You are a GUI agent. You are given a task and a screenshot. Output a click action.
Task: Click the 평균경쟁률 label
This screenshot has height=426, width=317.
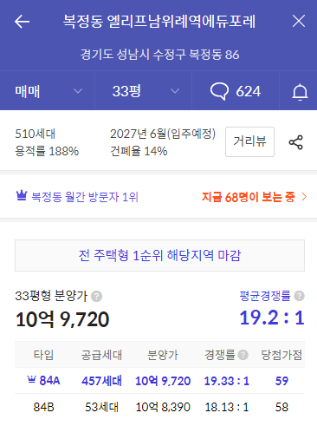[x=265, y=296]
